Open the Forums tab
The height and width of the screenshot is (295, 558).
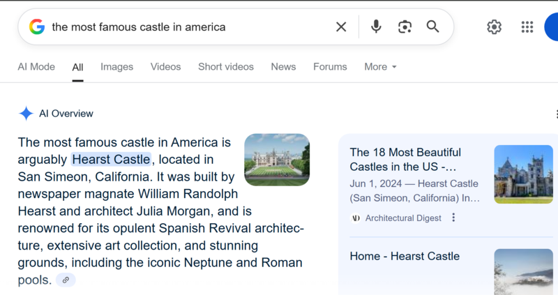coord(330,67)
